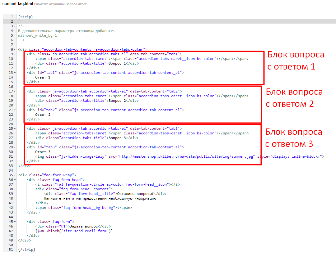Click line number 51 in the gutter

tap(11, 250)
